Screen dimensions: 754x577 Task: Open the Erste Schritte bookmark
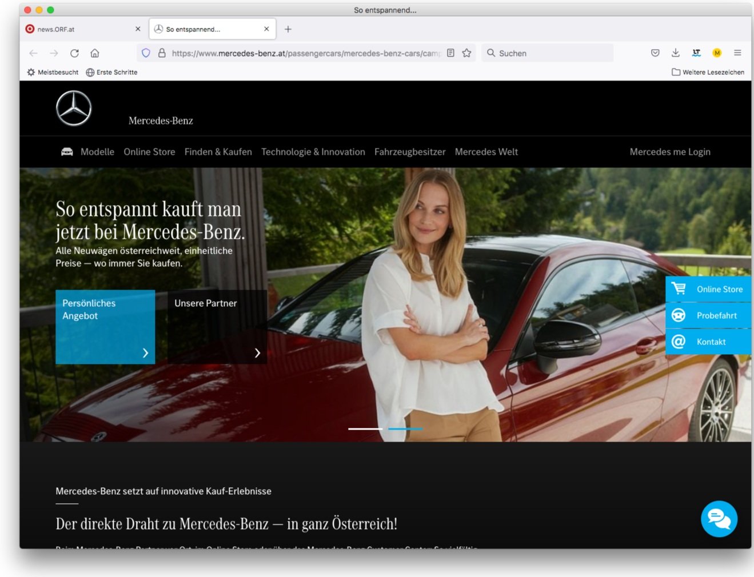tap(111, 73)
